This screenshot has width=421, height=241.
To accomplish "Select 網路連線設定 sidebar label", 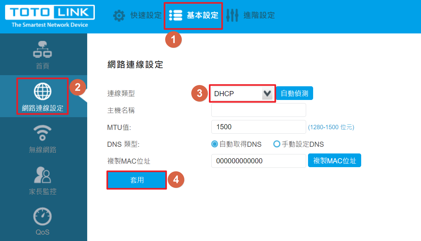I will (43, 108).
